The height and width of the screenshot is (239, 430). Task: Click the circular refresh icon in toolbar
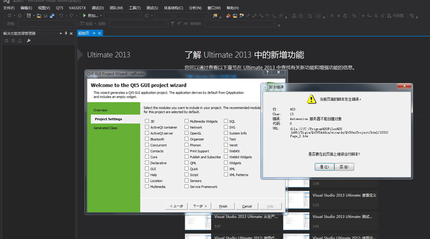tap(147, 15)
